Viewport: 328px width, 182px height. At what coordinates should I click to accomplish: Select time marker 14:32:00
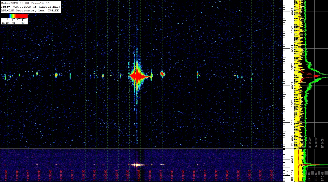pos(106,176)
